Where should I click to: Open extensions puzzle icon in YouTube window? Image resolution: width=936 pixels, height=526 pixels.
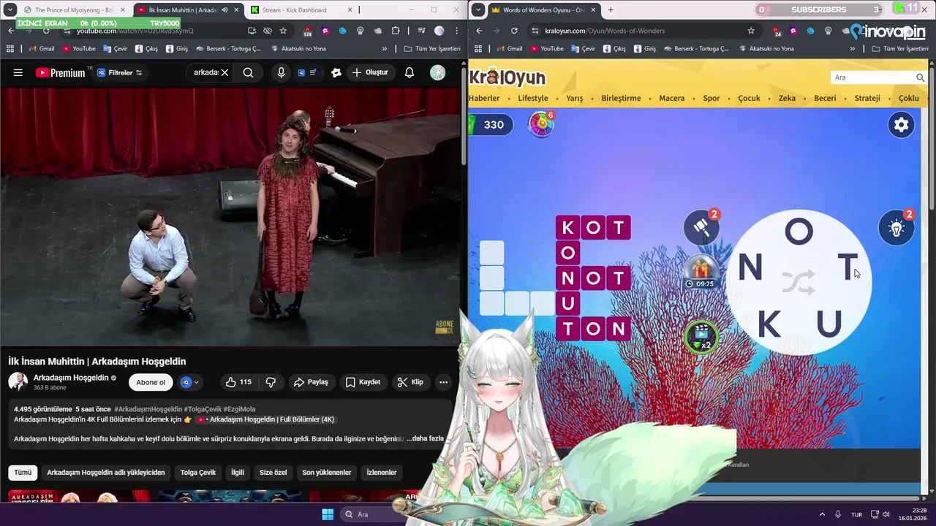click(x=396, y=31)
